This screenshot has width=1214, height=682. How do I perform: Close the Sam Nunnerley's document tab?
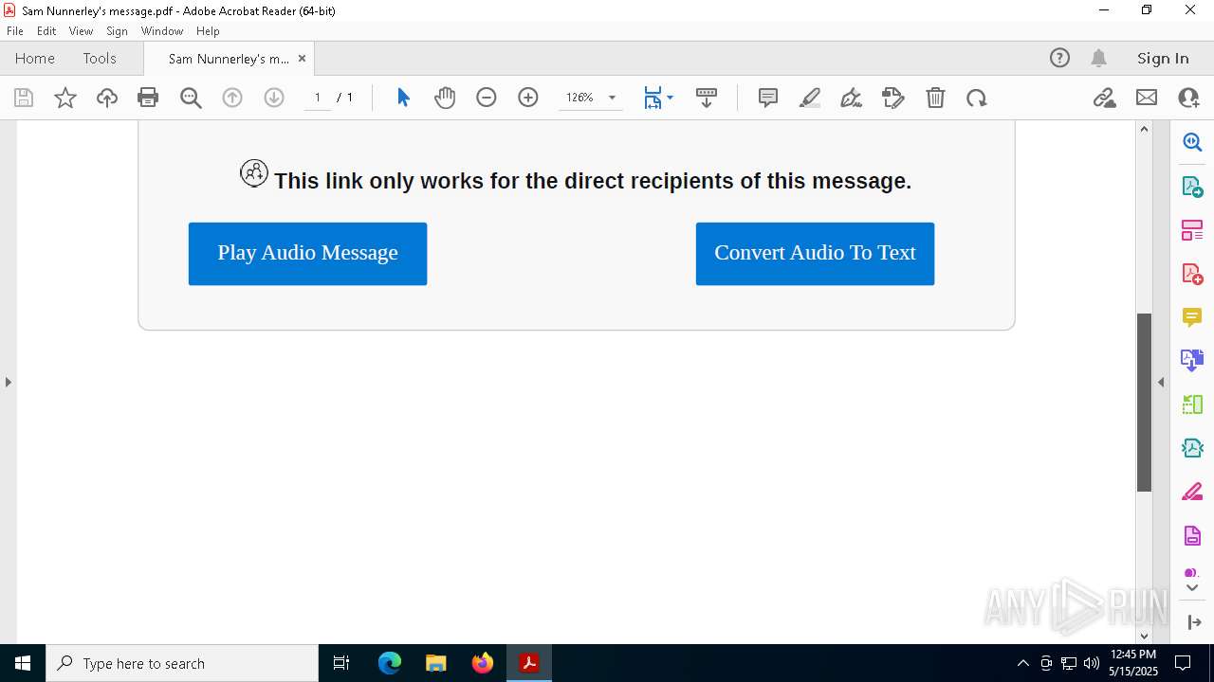302,59
